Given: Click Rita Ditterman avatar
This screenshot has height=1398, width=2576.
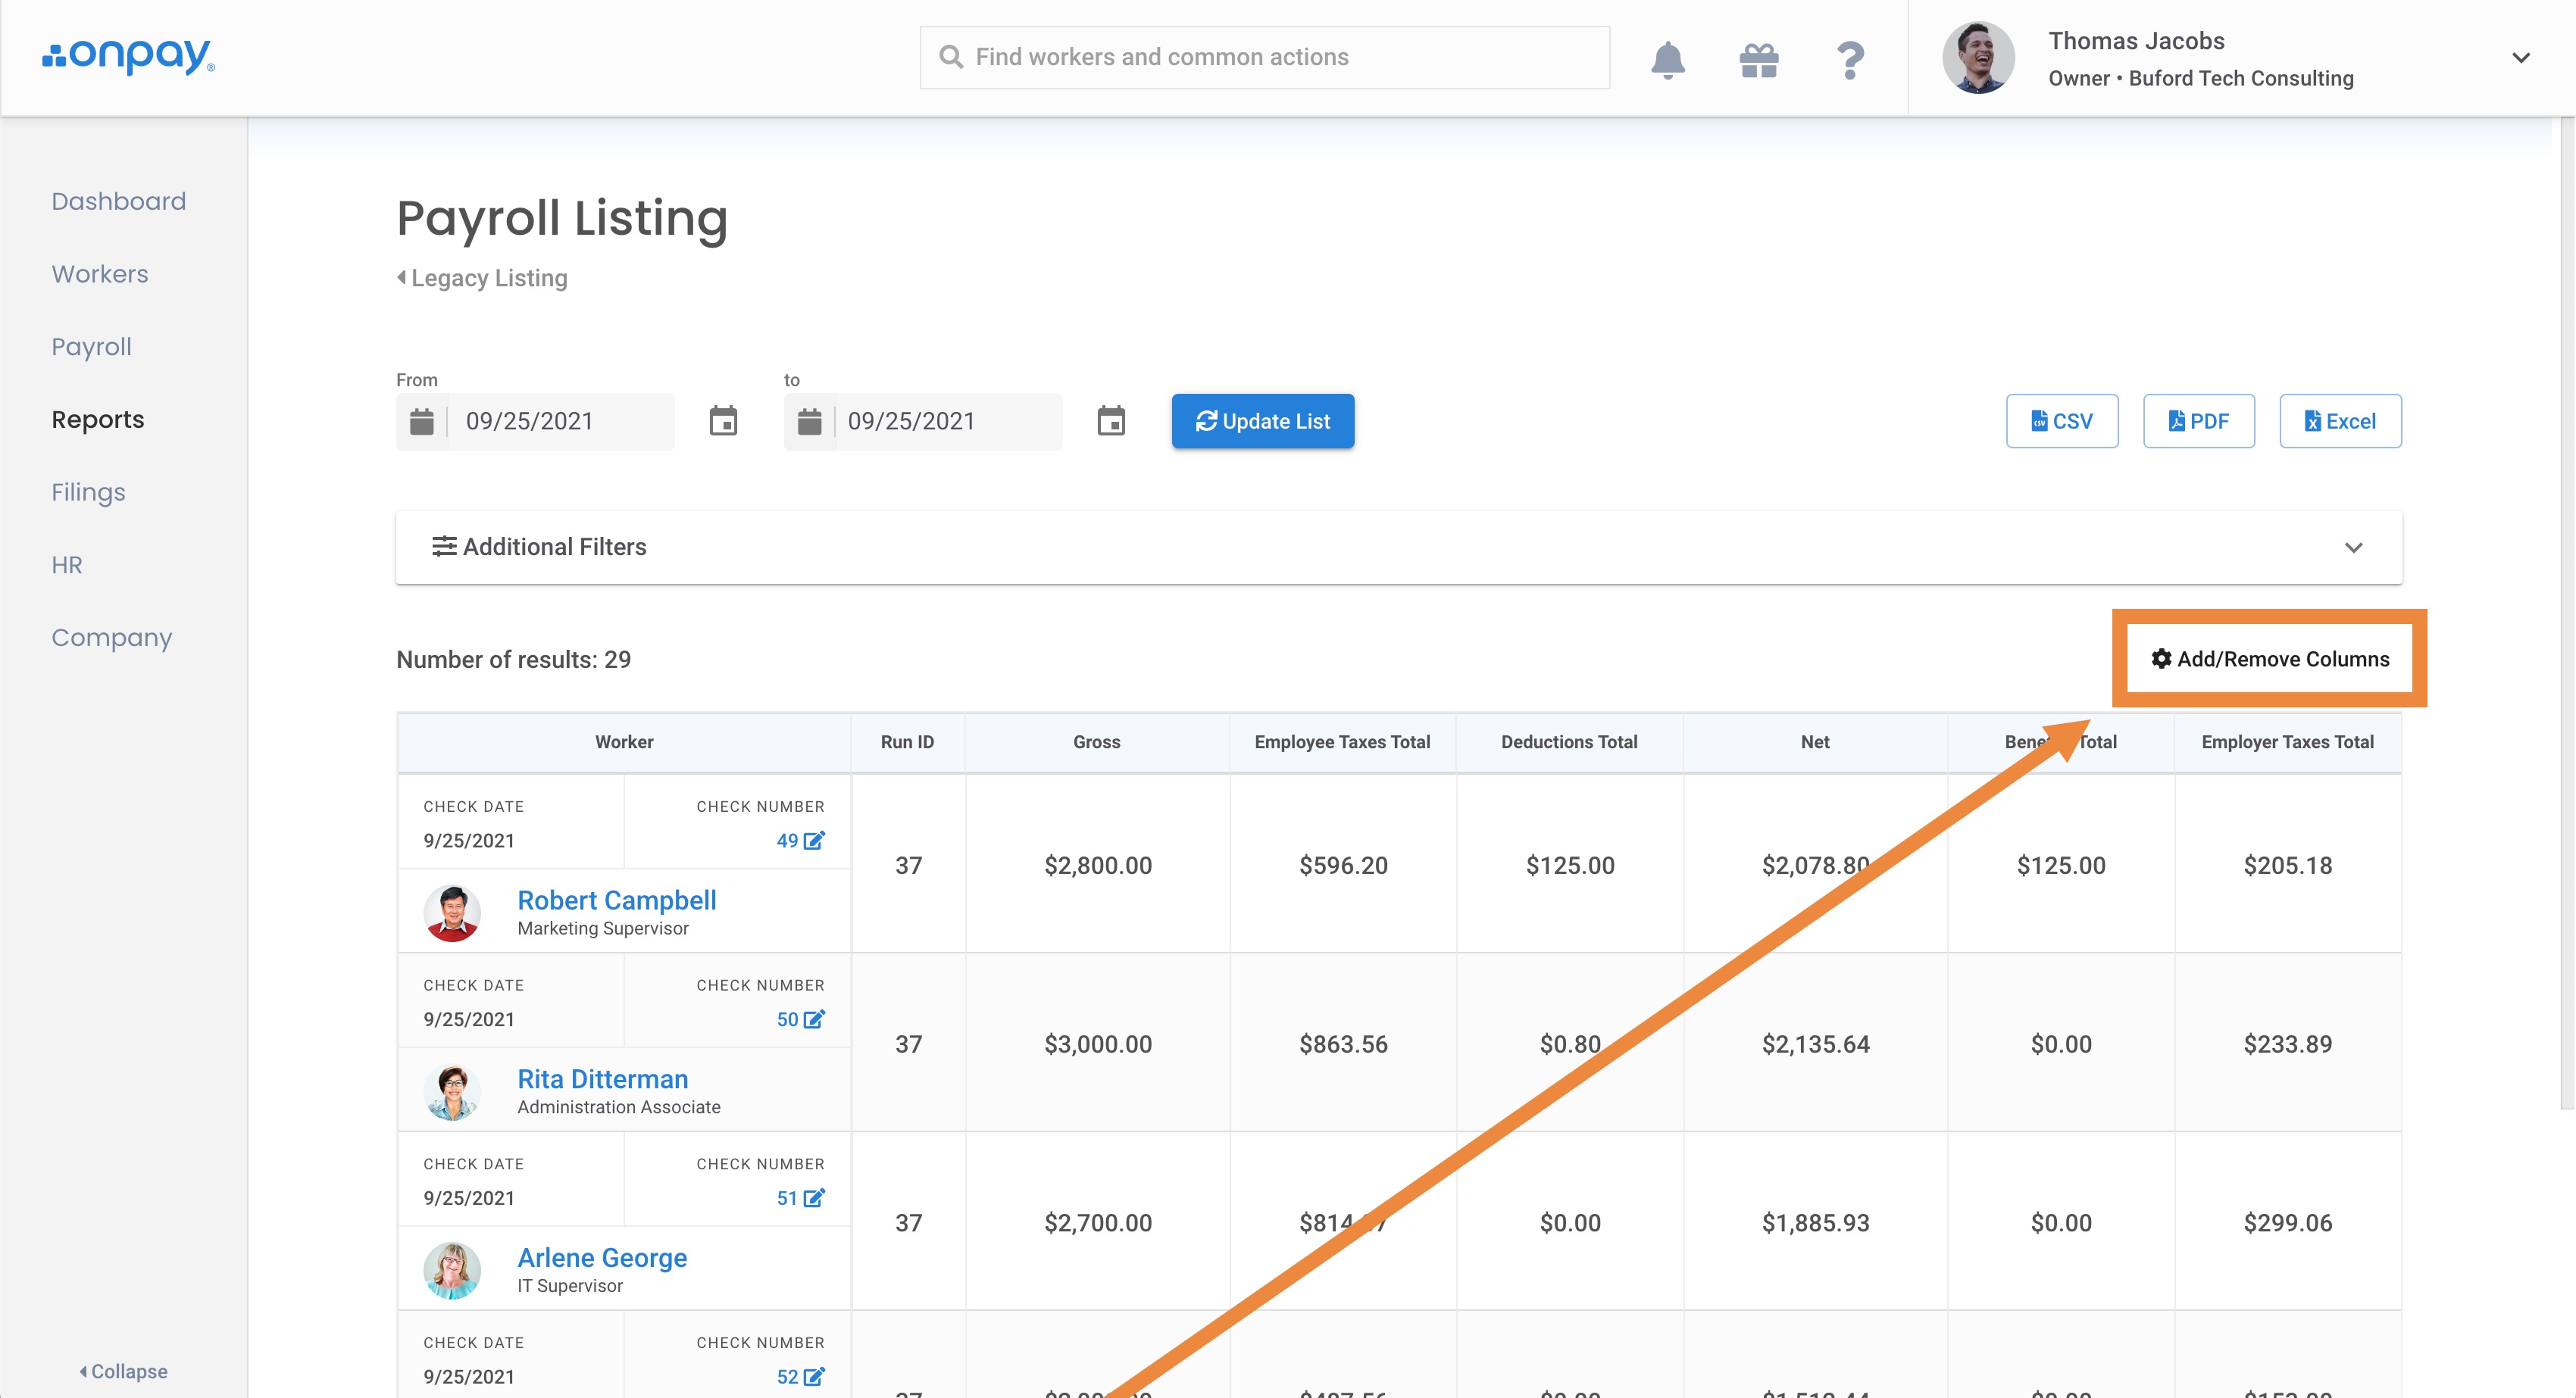Looking at the screenshot, I should coord(452,1092).
